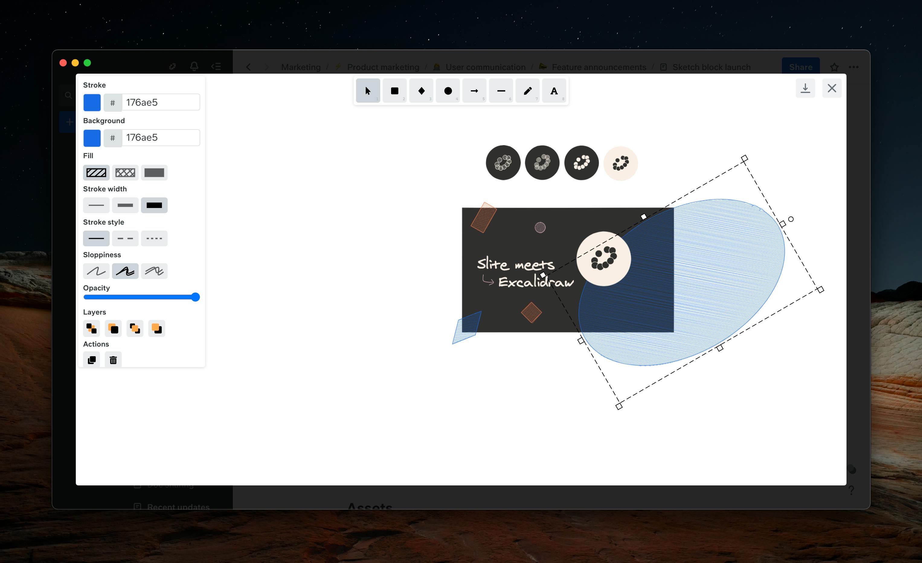Set extra bold stroke width
922x563 pixels.
[x=154, y=205]
